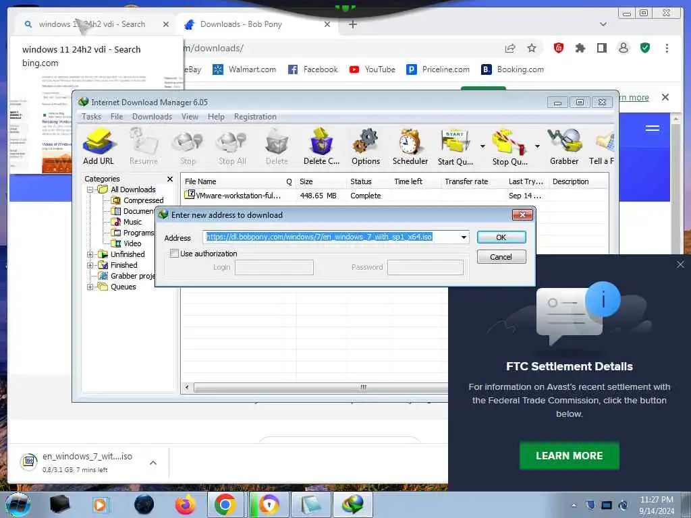The image size is (691, 518).
Task: Open Windows Start button
Action: tap(18, 505)
